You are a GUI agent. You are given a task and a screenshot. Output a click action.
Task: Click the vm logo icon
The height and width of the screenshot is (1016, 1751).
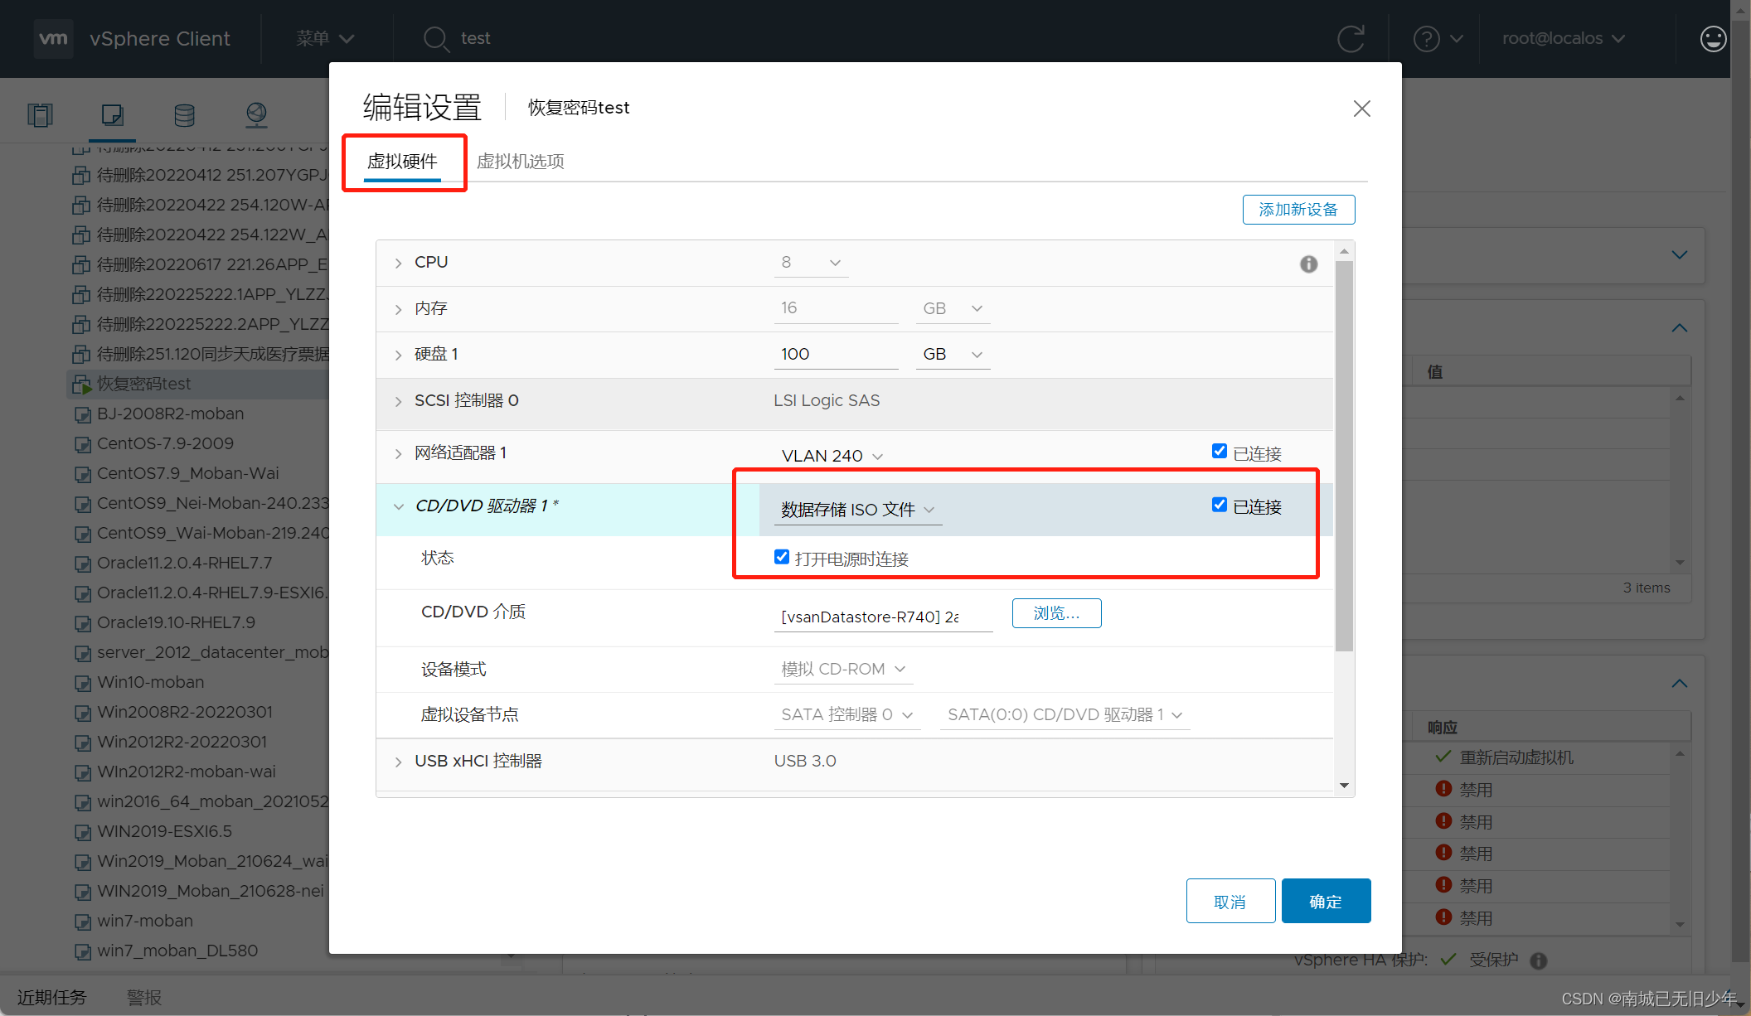click(54, 38)
